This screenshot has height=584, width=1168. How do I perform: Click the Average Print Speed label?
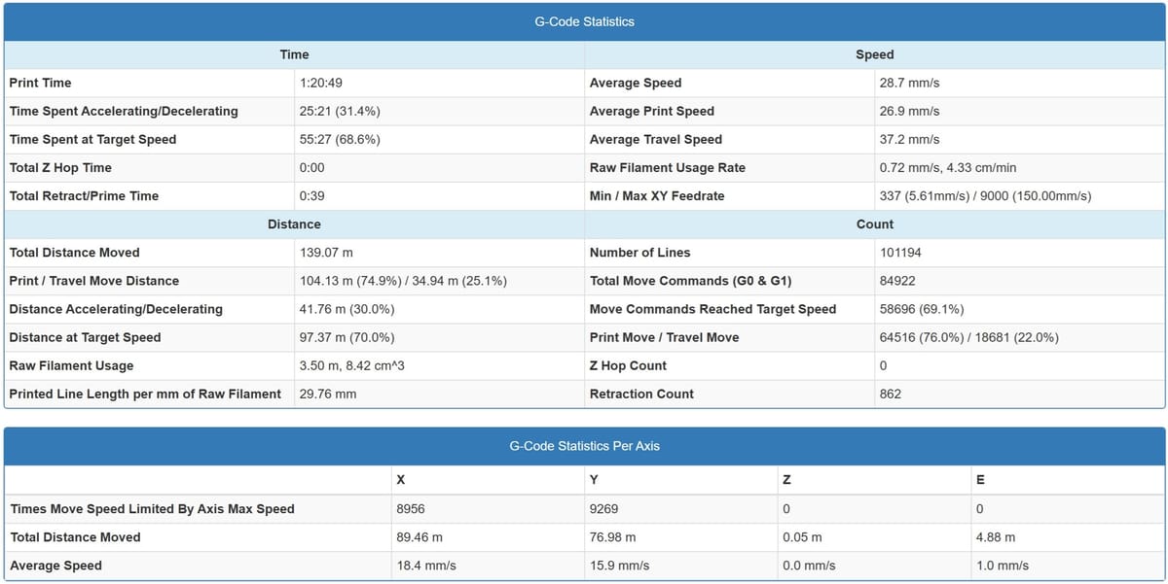click(652, 111)
